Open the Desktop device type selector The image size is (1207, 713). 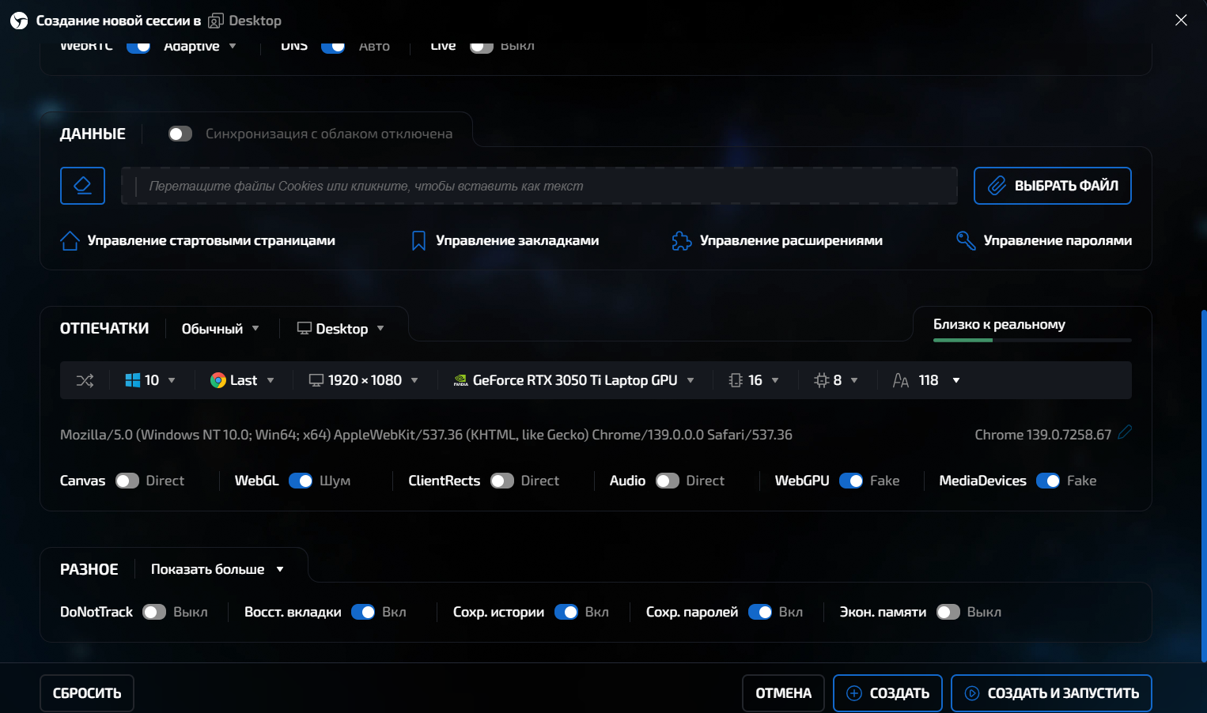(341, 329)
